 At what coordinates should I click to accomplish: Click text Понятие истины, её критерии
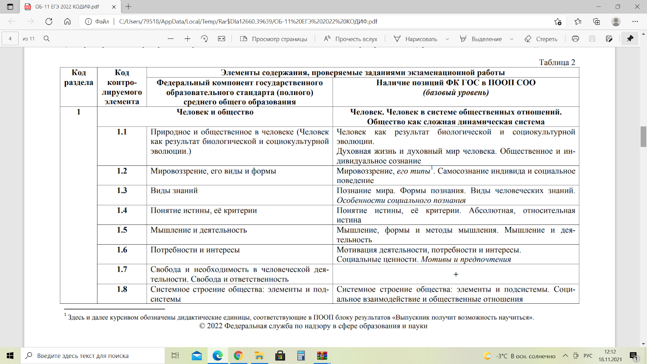click(x=203, y=210)
